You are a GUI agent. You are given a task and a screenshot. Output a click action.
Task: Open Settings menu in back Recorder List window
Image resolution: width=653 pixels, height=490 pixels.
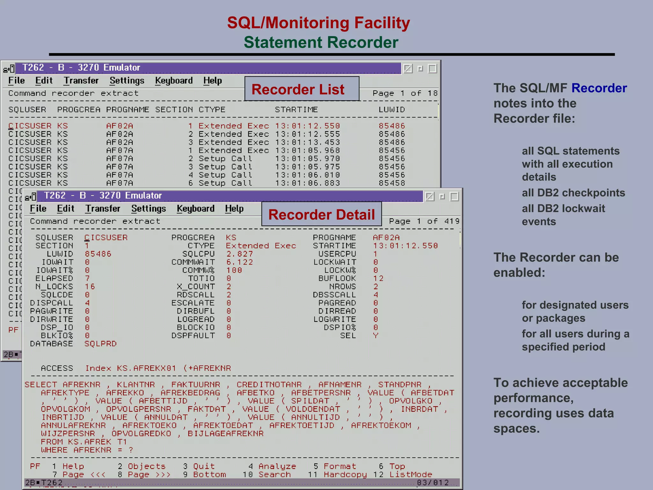(127, 81)
